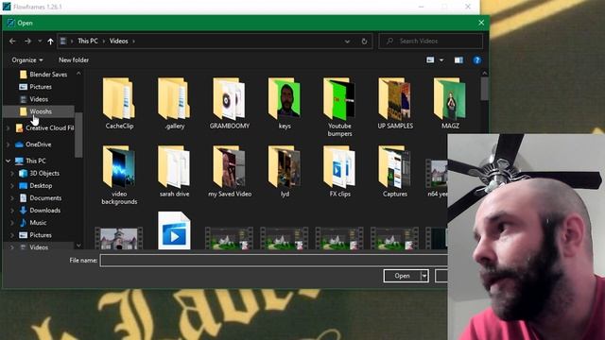Click the Open button
This screenshot has height=340, width=605.
click(402, 276)
